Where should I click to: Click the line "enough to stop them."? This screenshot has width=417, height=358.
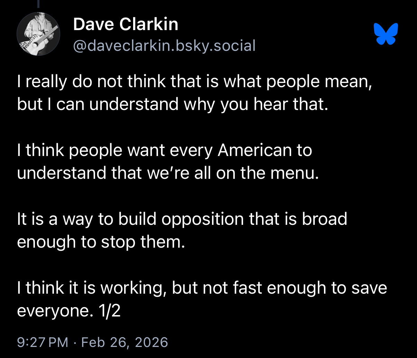(x=101, y=242)
